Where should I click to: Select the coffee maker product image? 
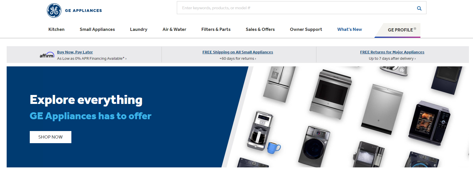click(x=260, y=131)
